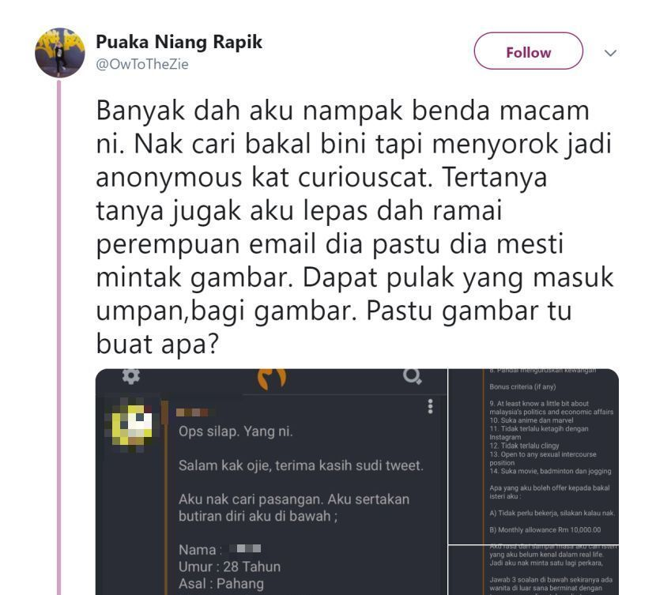This screenshot has height=595, width=656.
Task: Click the 'Ops silap. Yang ni.' message text
Action: pos(236,431)
